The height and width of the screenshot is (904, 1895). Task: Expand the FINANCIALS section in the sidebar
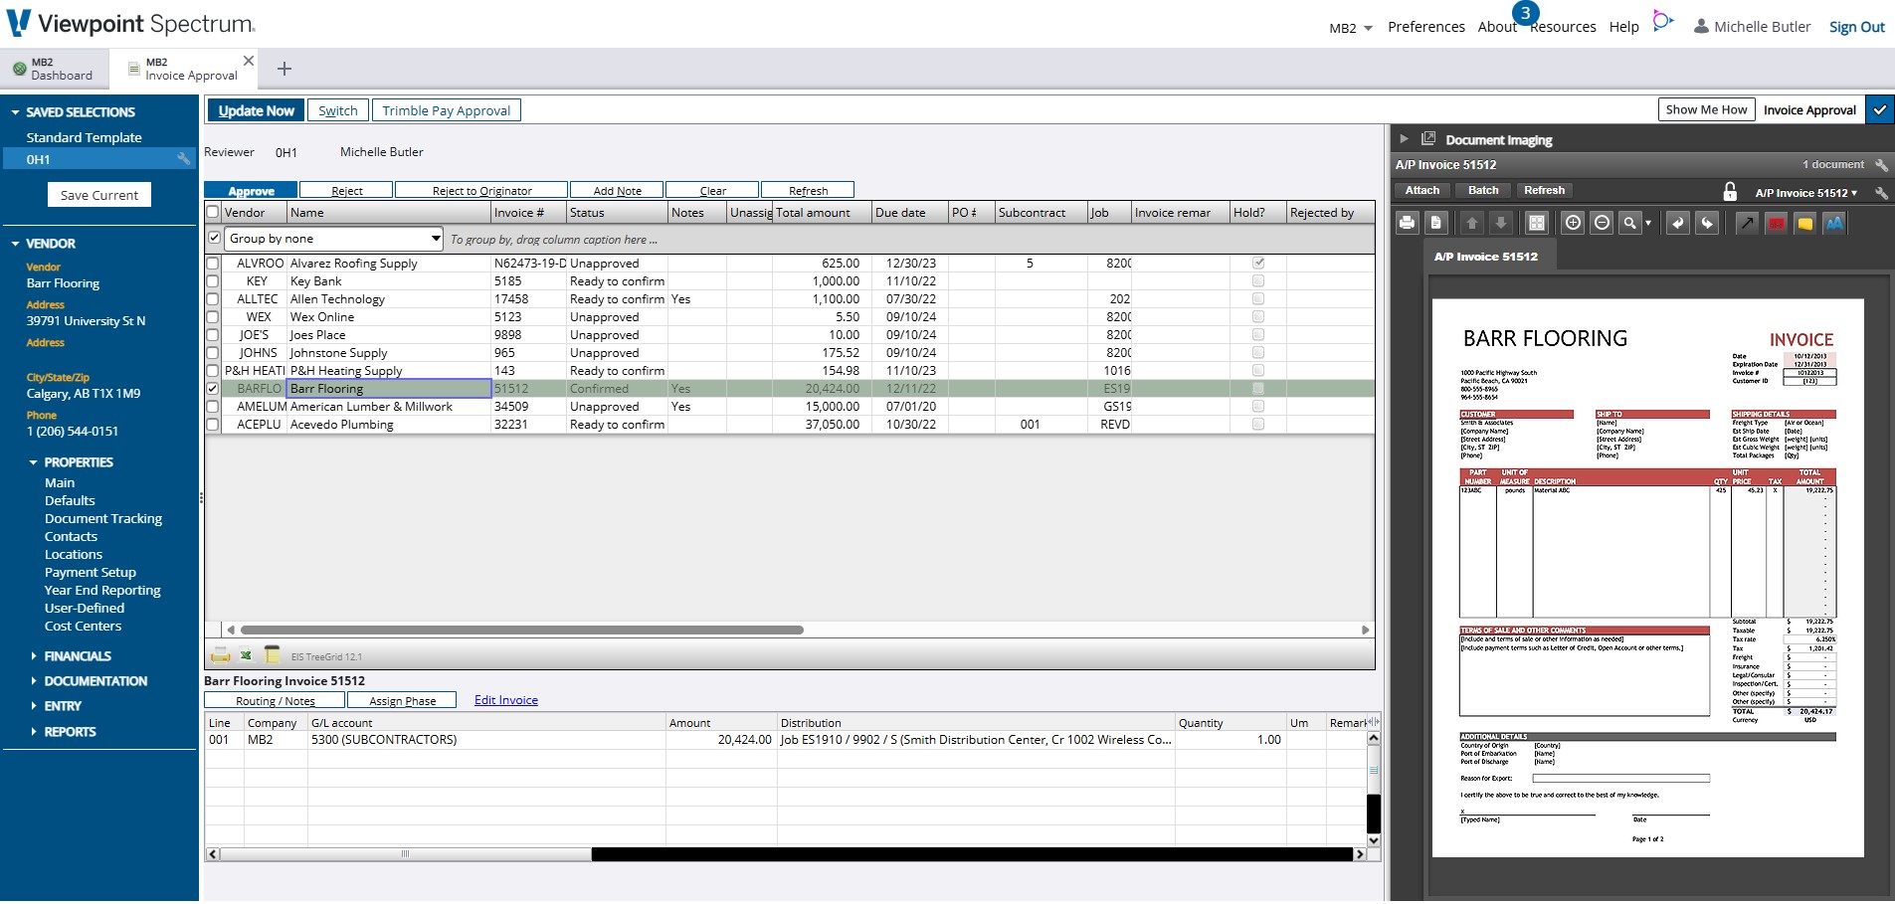click(x=77, y=655)
